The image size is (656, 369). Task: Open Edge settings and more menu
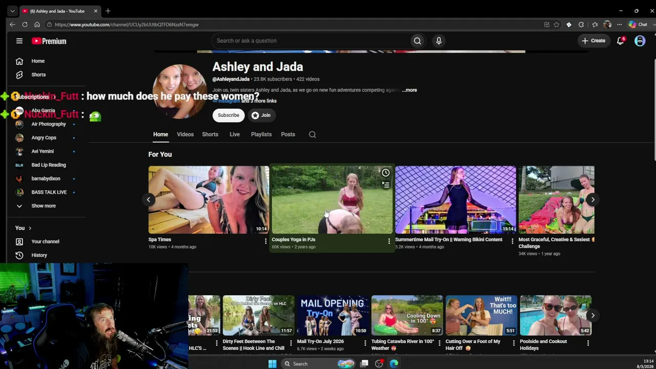tap(619, 25)
